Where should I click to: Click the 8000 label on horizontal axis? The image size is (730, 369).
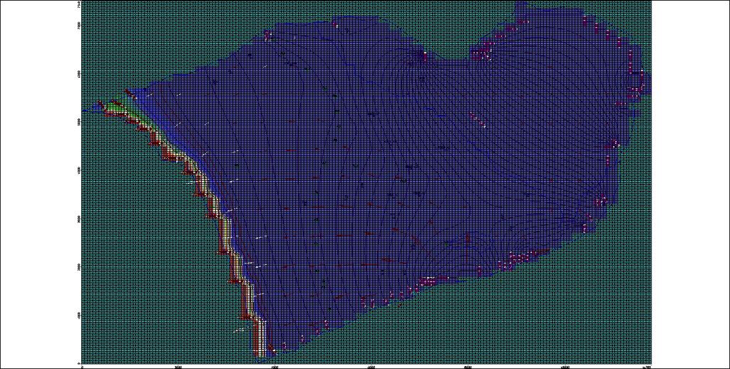(x=468, y=367)
